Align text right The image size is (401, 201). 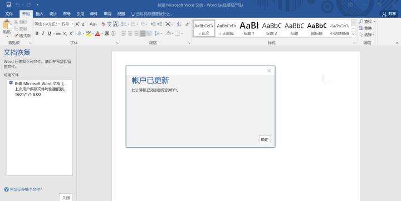click(136, 33)
